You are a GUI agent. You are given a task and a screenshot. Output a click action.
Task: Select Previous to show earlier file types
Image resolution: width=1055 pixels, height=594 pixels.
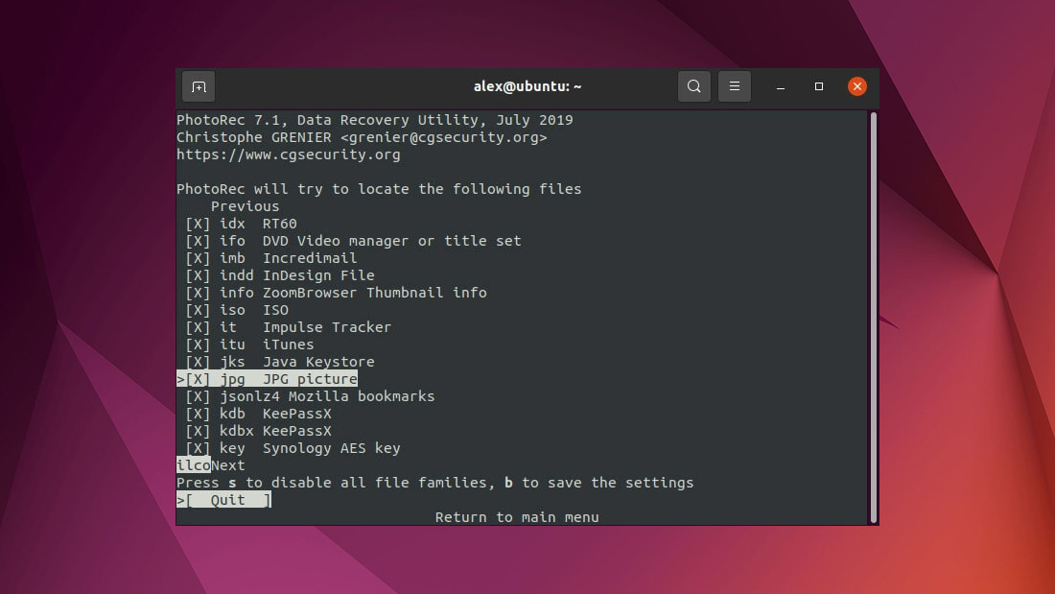pyautogui.click(x=245, y=206)
